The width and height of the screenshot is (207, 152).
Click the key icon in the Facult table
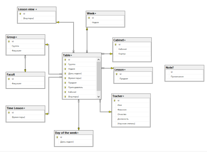pos(9,79)
